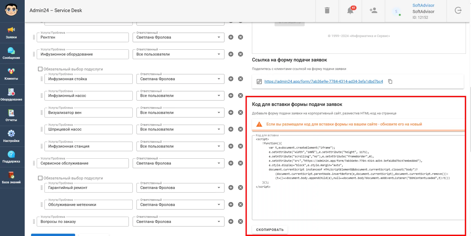Delete the Вопросы по заказу row
471x236 pixels.
point(241,221)
